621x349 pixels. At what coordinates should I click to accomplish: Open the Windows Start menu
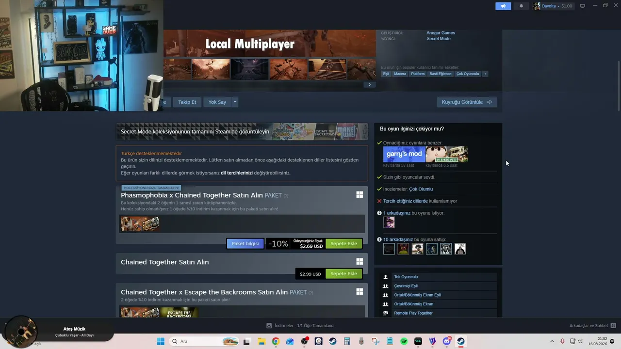(x=160, y=341)
